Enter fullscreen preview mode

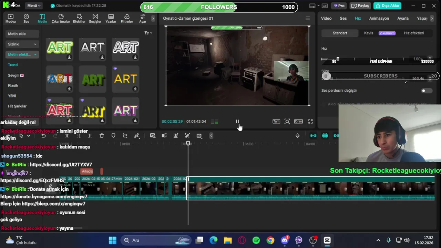[x=310, y=121]
